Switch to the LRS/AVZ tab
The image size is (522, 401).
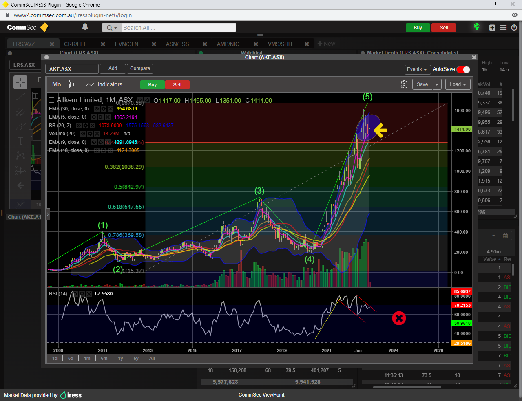pyautogui.click(x=24, y=44)
